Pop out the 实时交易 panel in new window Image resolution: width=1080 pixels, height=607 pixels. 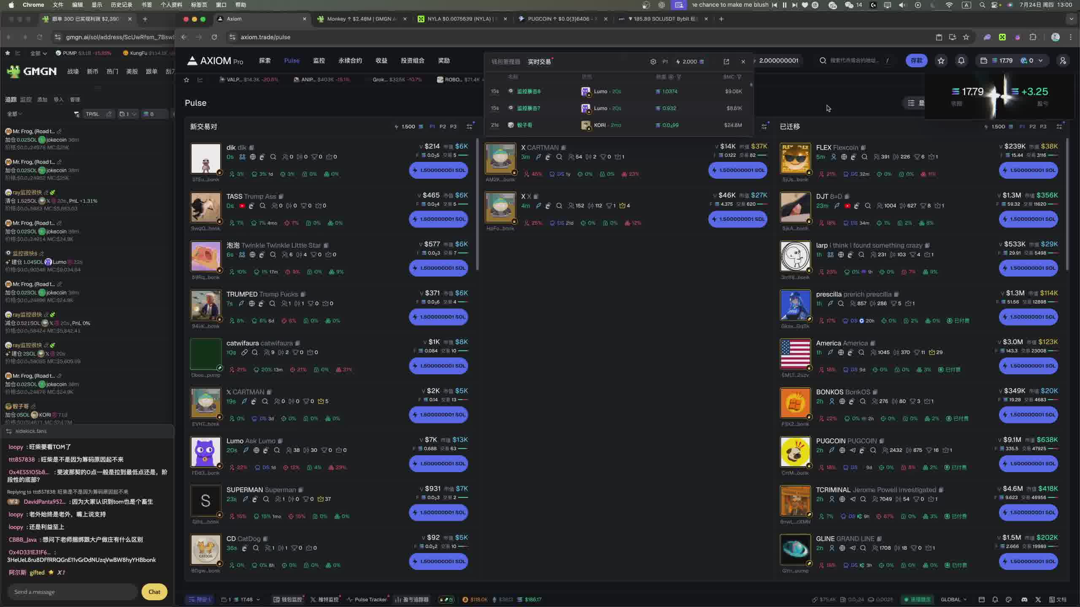tap(726, 62)
